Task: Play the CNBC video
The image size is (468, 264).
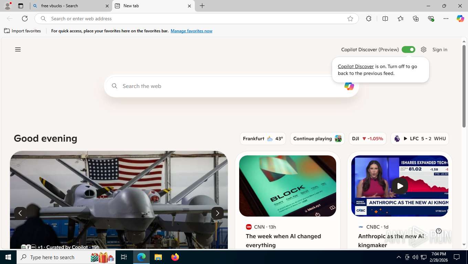Action: tap(400, 186)
